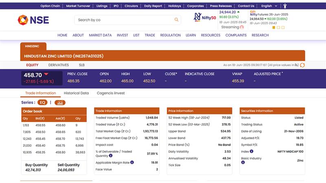Click the Streaming status icon
326x183 pixels.
point(242,27)
